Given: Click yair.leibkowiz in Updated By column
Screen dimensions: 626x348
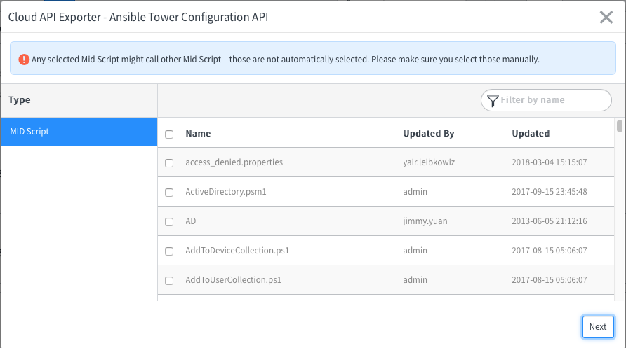Looking at the screenshot, I should (x=429, y=162).
